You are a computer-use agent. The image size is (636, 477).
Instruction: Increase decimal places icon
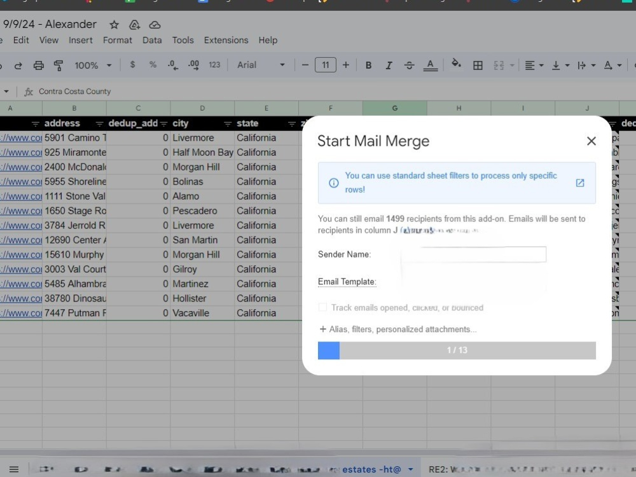pyautogui.click(x=193, y=65)
